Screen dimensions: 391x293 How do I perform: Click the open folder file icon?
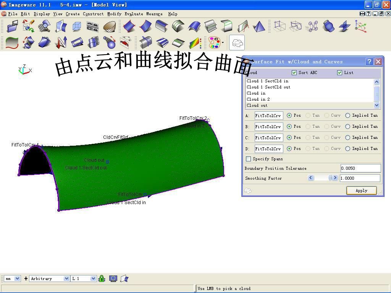(x=13, y=26)
